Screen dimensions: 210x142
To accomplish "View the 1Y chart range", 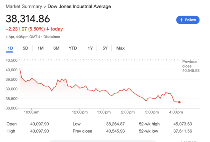I will (90, 48).
